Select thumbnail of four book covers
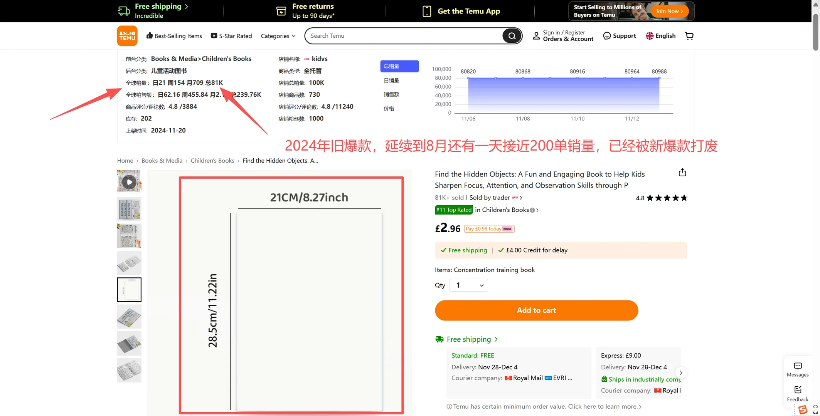The image size is (820, 416). (x=129, y=209)
